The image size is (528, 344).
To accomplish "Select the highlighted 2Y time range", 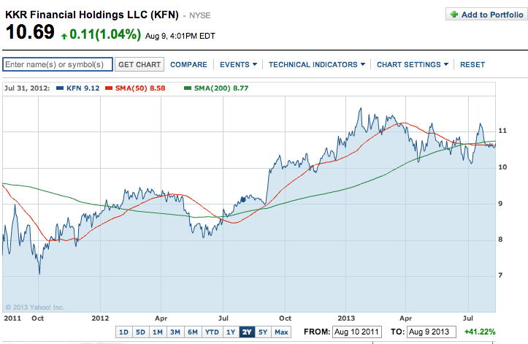I will coord(247,332).
